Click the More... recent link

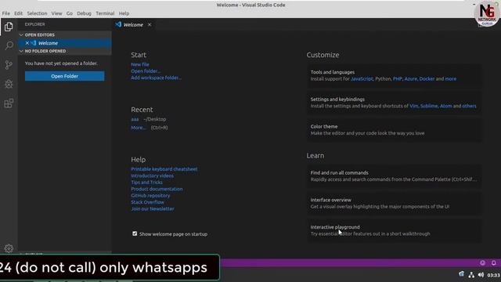[x=139, y=127]
